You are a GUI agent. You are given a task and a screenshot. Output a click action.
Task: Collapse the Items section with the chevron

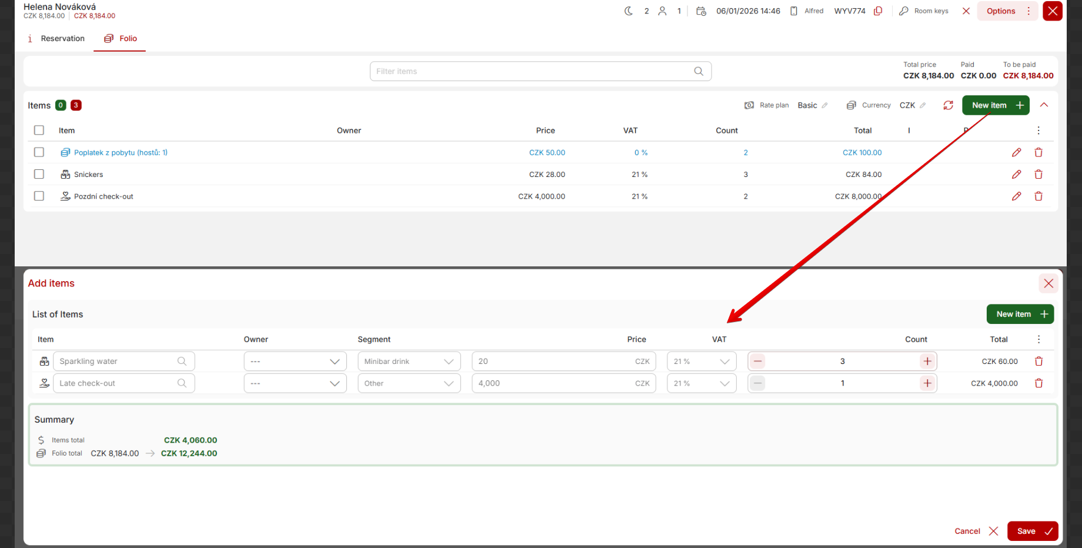pyautogui.click(x=1044, y=105)
